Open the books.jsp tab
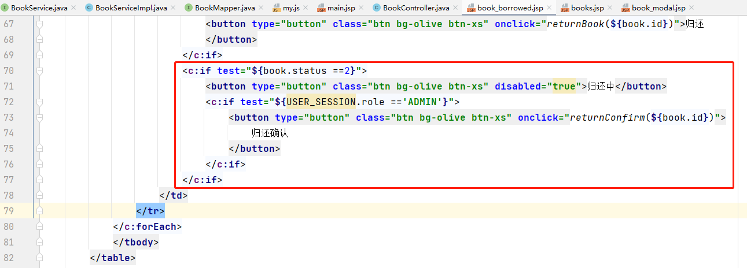Image resolution: width=747 pixels, height=268 pixels. tap(587, 8)
